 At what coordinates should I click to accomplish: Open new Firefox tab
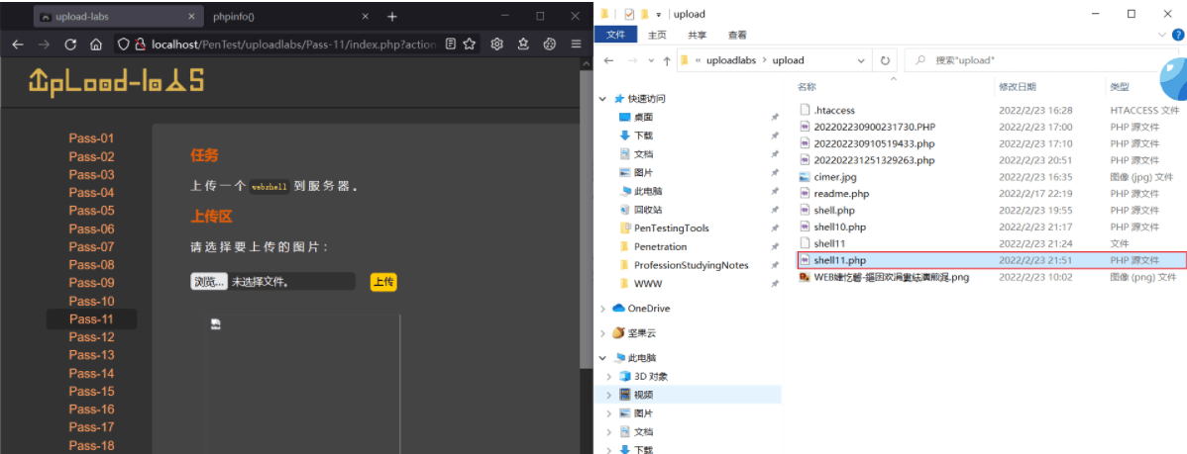(391, 16)
